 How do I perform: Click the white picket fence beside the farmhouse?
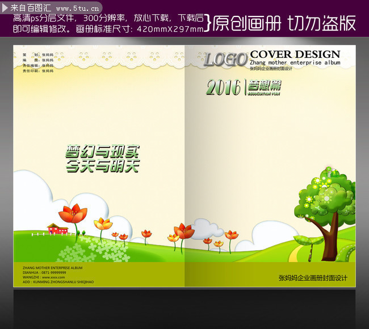tap(39, 233)
